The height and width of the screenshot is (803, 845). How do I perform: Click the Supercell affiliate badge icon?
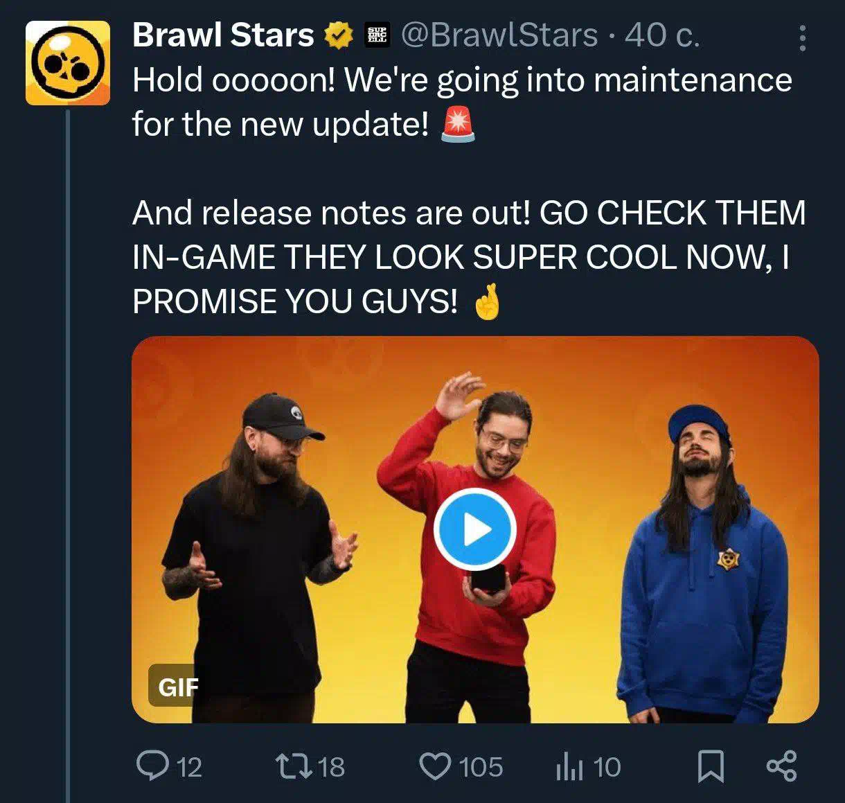click(x=377, y=35)
